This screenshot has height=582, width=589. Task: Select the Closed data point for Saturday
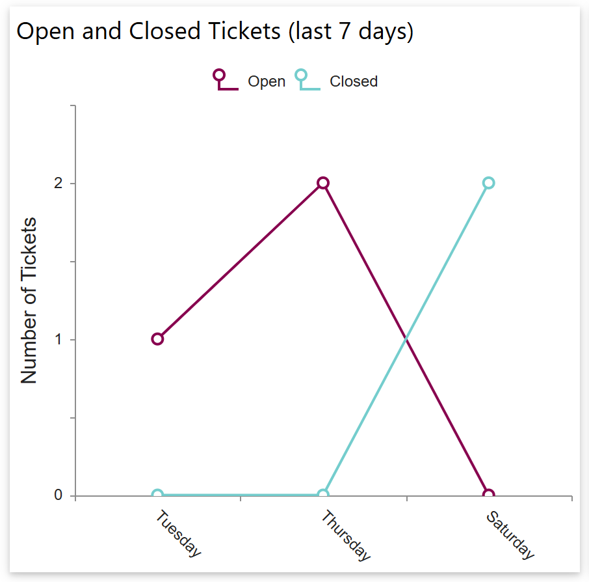pyautogui.click(x=489, y=183)
